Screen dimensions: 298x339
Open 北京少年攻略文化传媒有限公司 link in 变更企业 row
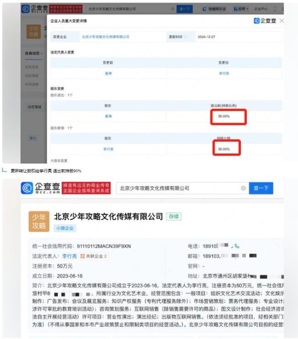pyautogui.click(x=105, y=37)
